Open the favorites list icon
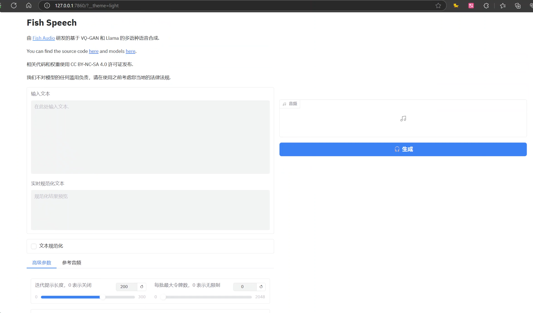 tap(503, 5)
